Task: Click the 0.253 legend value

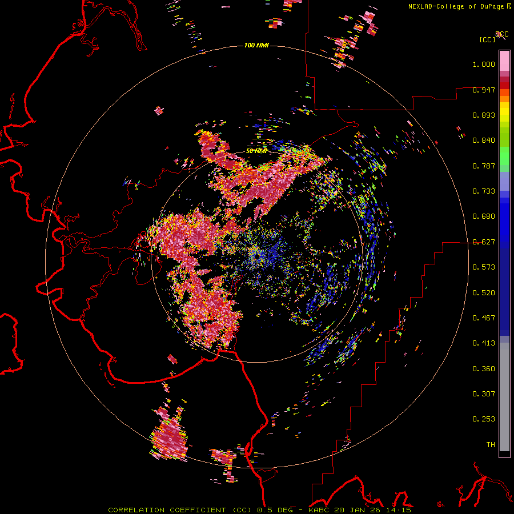Action: coord(484,419)
